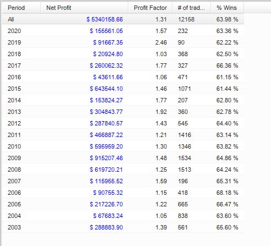Viewport: 271px width, 246px height.
Task: Click the $ 643544.10 net profit value
Action: click(x=106, y=89)
